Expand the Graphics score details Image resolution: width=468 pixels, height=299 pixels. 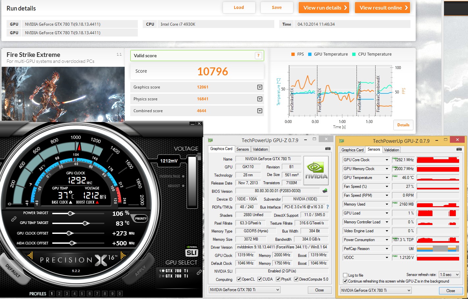pyautogui.click(x=260, y=87)
